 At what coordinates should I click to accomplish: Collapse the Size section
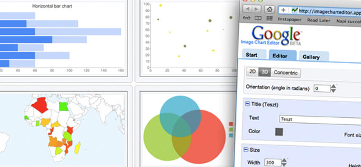click(x=246, y=150)
